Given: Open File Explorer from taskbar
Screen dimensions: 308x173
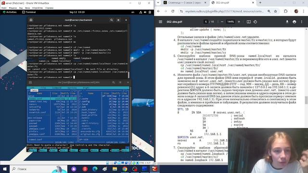Looking at the screenshot, I should [x=115, y=169].
